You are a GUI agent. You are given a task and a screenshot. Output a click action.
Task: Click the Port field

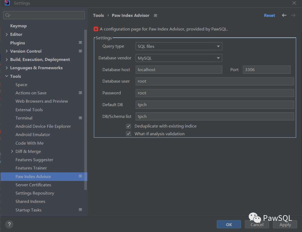point(266,70)
